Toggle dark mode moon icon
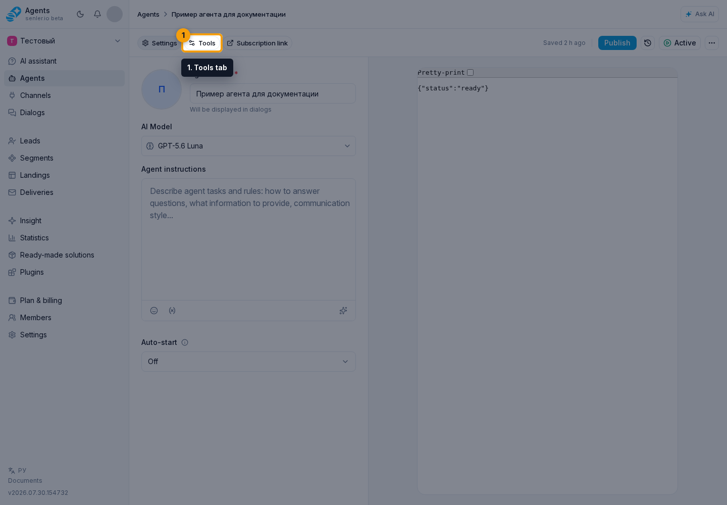727x505 pixels. [80, 14]
